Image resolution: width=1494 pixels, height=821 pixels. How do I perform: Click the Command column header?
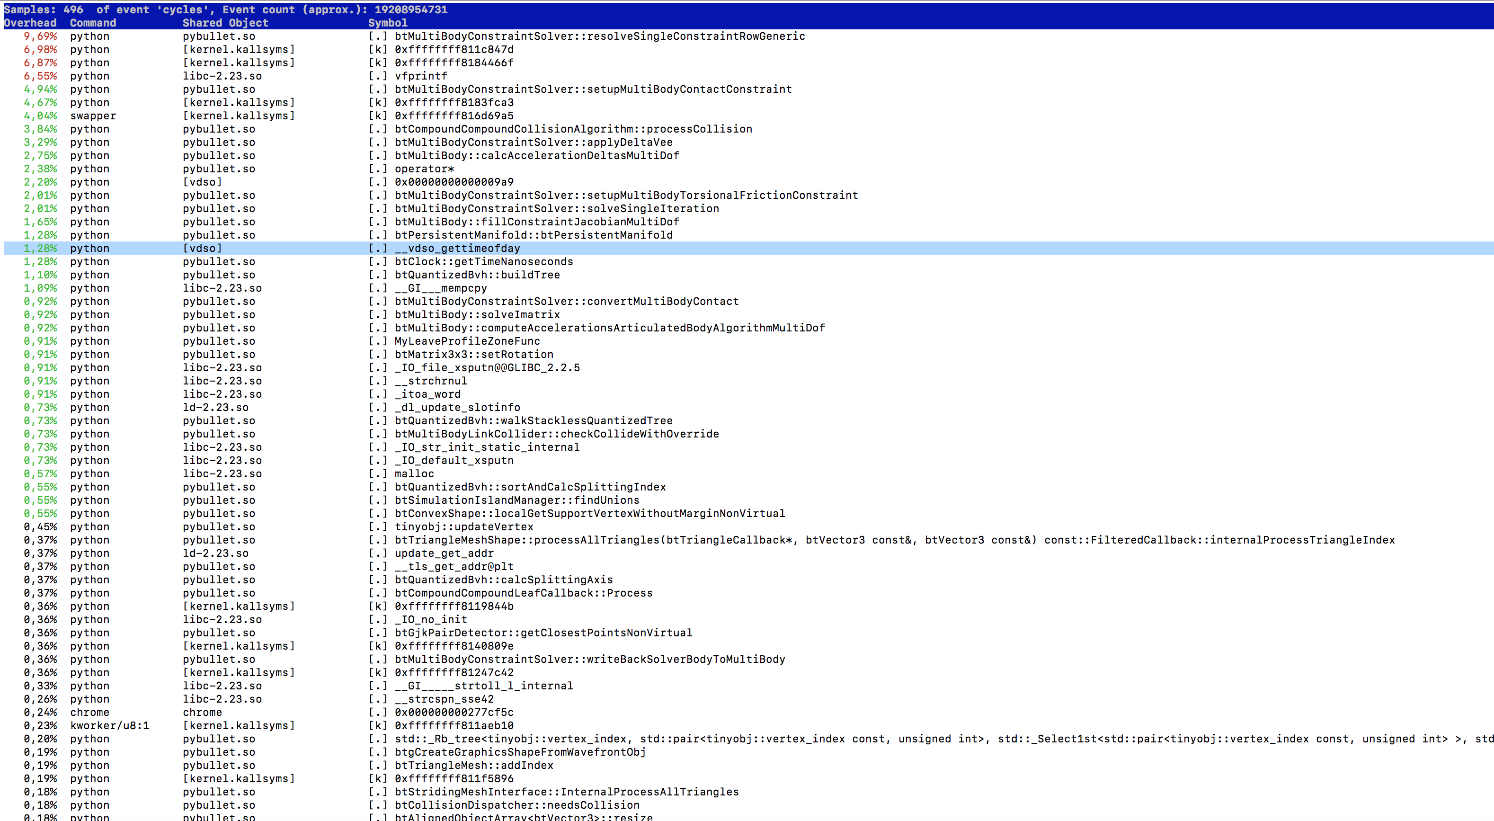pos(93,23)
